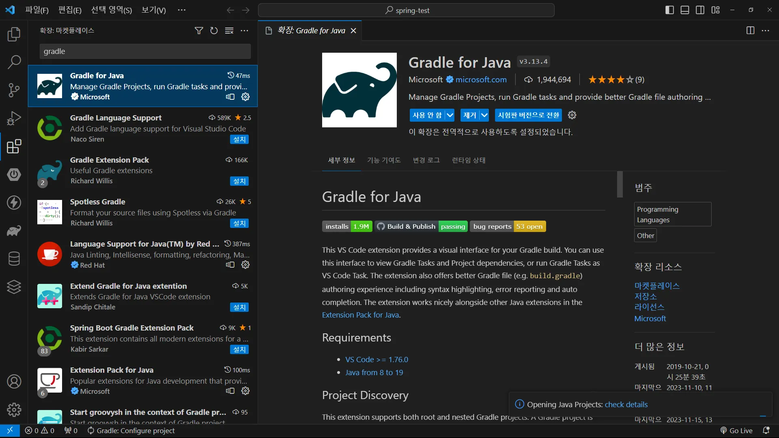Clear extension search results
Image resolution: width=779 pixels, height=438 pixels.
click(229, 30)
